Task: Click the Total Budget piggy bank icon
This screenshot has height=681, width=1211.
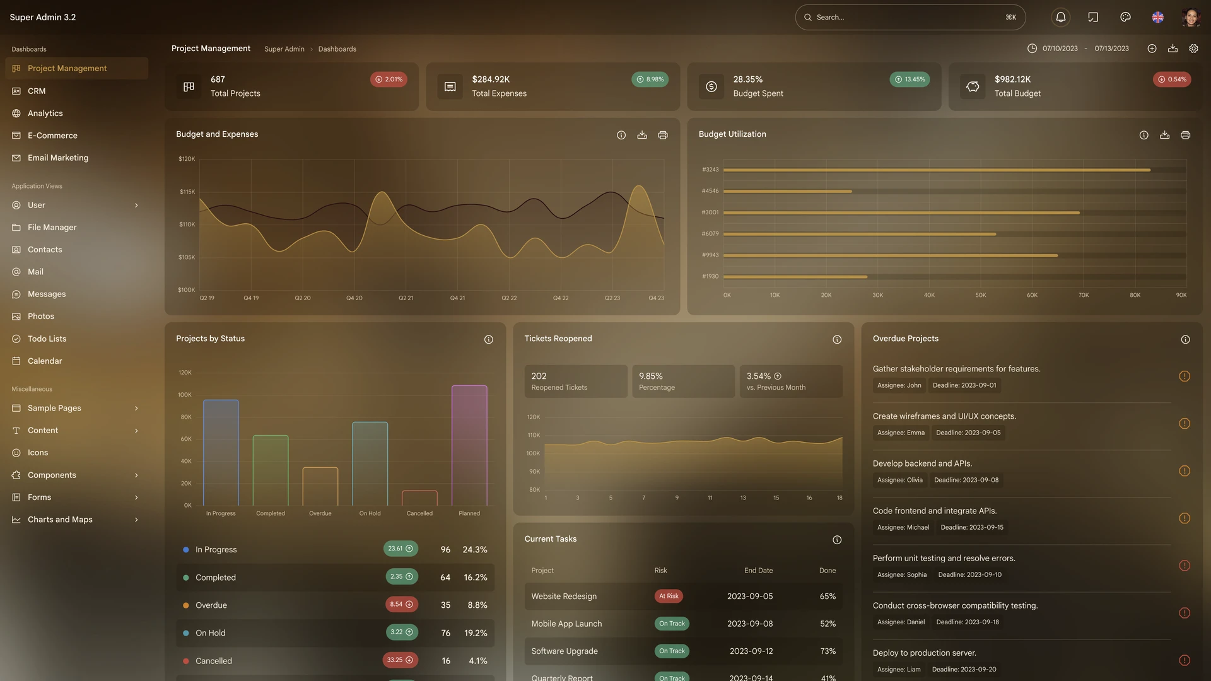Action: (973, 86)
